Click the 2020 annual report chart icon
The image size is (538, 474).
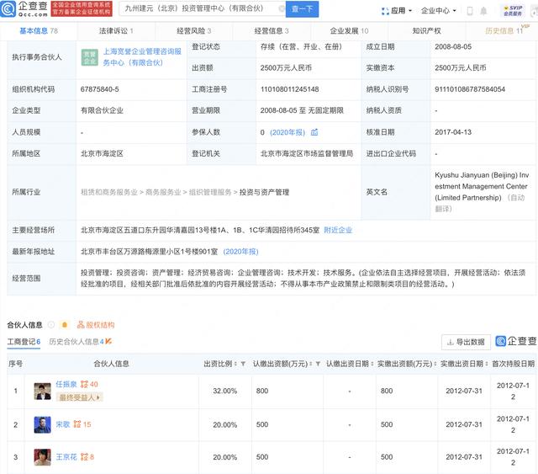(314, 132)
